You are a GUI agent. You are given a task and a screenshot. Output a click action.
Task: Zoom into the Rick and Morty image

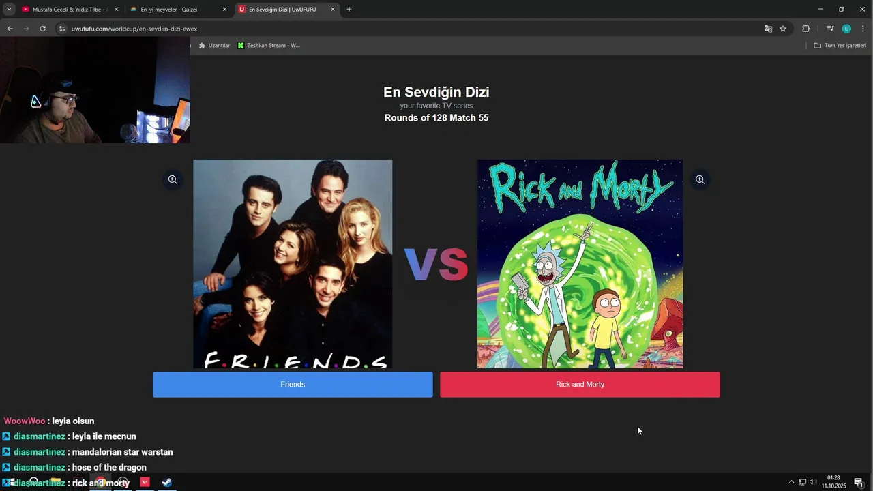(x=700, y=179)
